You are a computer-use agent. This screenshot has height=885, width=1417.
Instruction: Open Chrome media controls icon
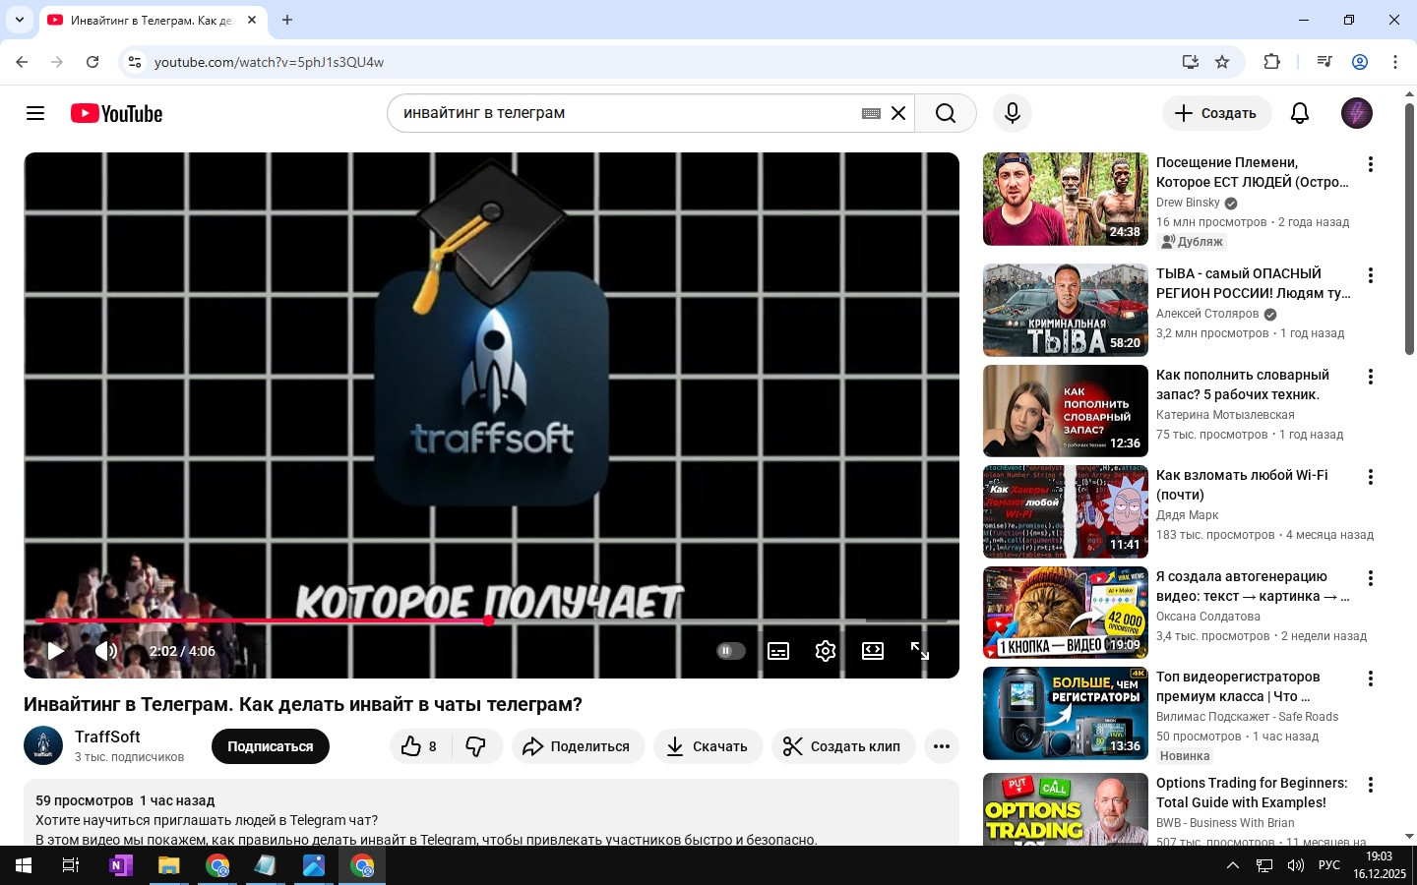click(x=1325, y=62)
